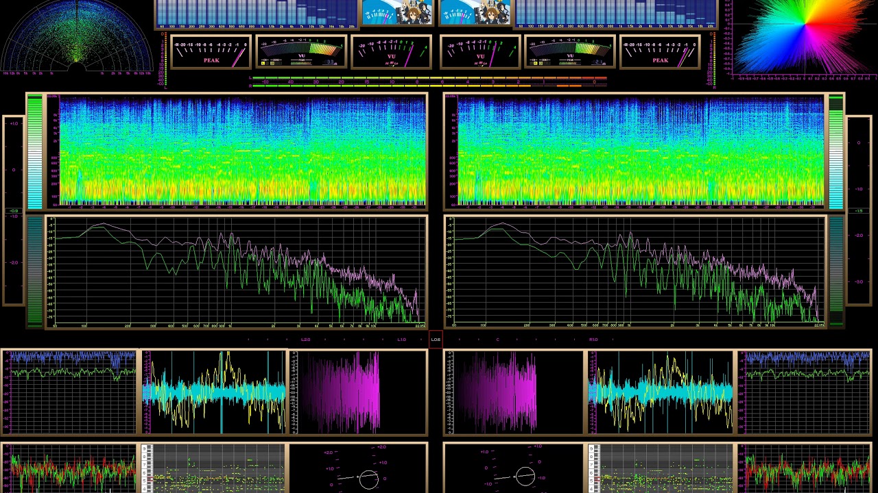This screenshot has width=878, height=493.
Task: Click the right rainbow-scale VU meter
Action: click(570, 53)
